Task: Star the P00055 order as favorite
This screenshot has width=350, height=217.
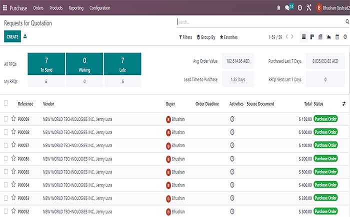Action: 13,171
